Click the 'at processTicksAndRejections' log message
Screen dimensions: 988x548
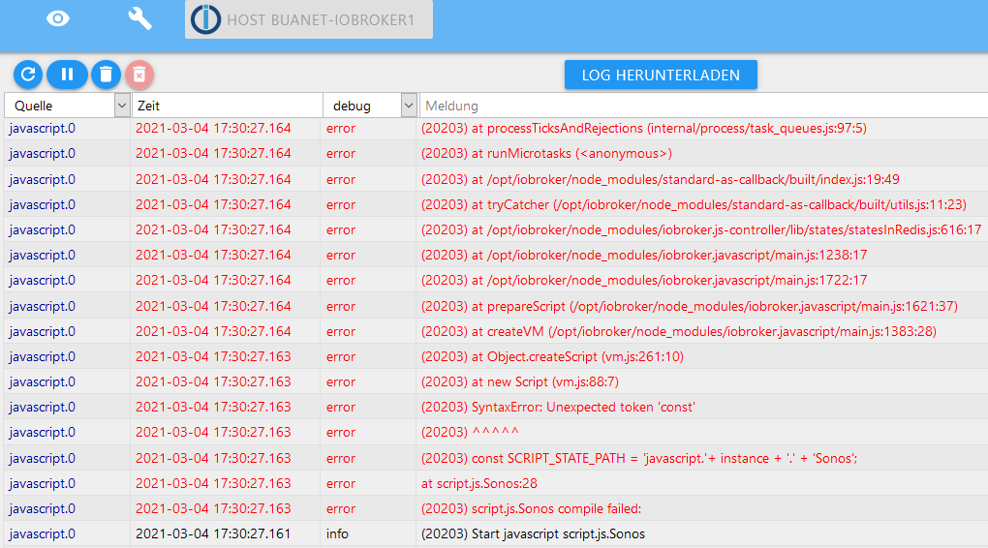[x=643, y=128]
